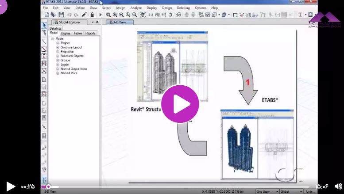344x194 pixels.
Task: Expand the Loads node in Model Explorer
Action: [58, 65]
